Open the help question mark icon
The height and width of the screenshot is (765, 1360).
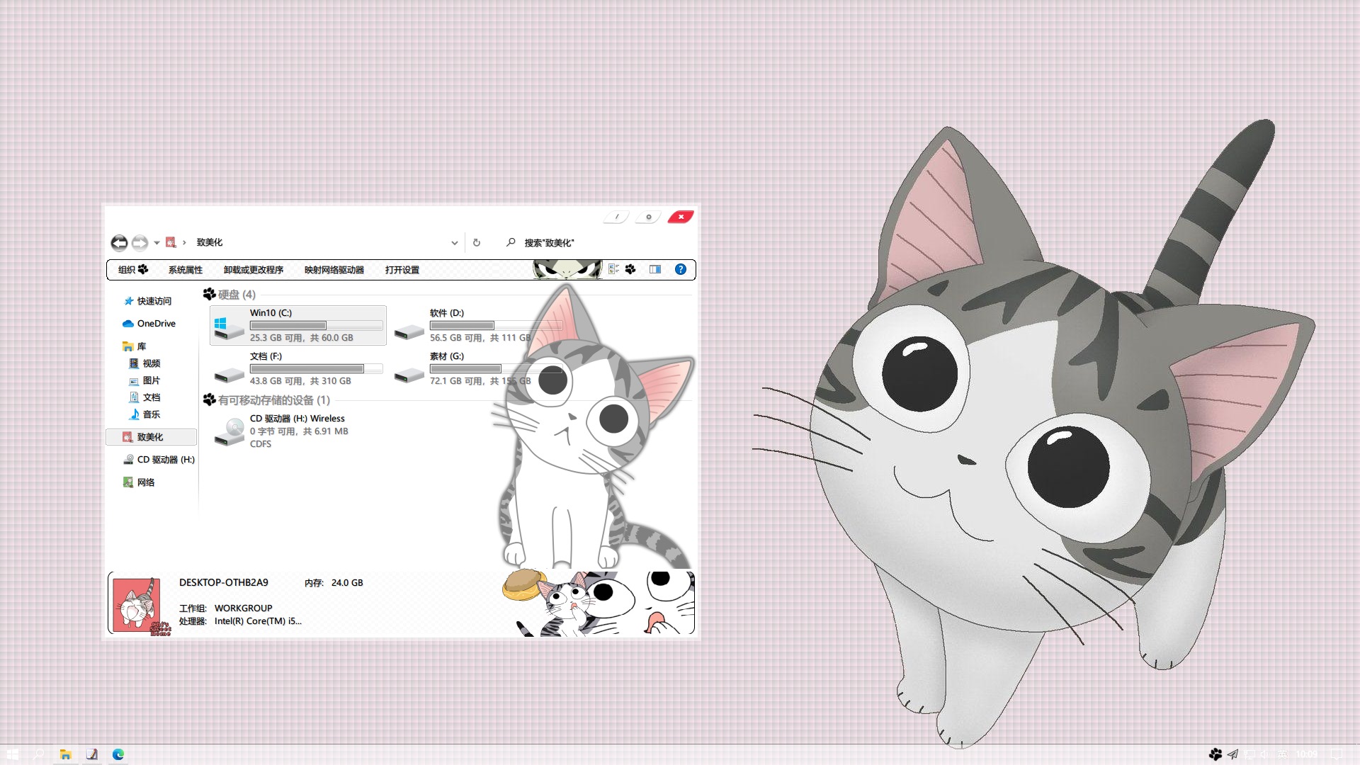pos(680,269)
